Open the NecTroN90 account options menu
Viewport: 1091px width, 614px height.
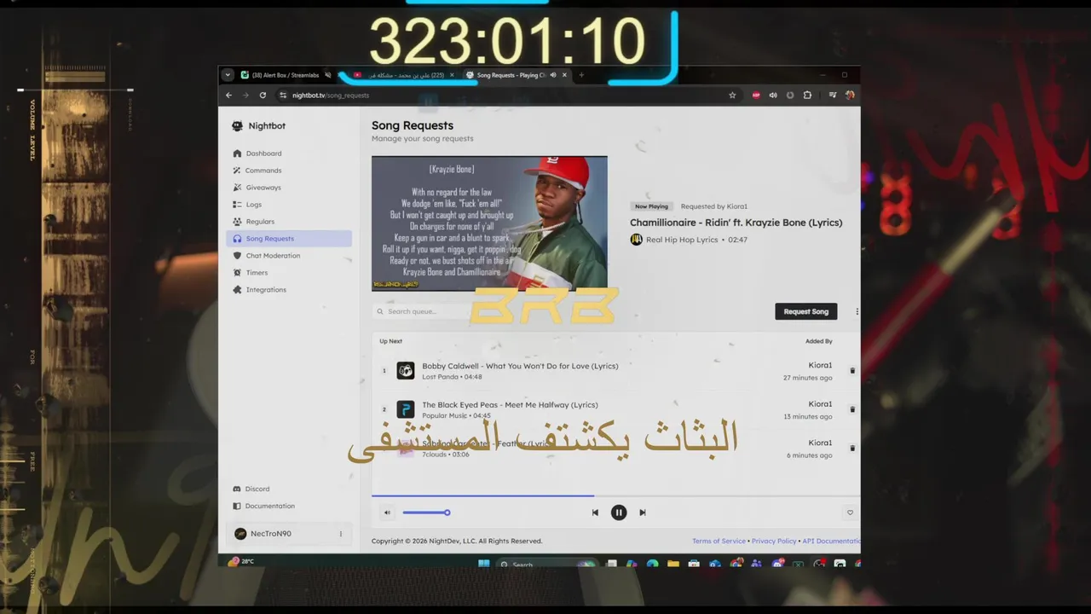(x=341, y=534)
